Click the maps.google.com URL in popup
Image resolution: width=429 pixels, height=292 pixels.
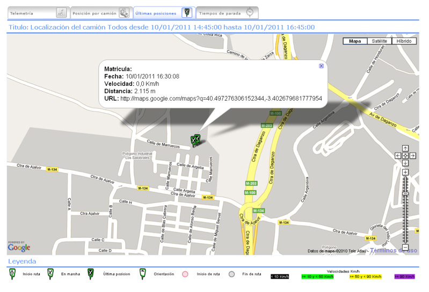(x=221, y=99)
